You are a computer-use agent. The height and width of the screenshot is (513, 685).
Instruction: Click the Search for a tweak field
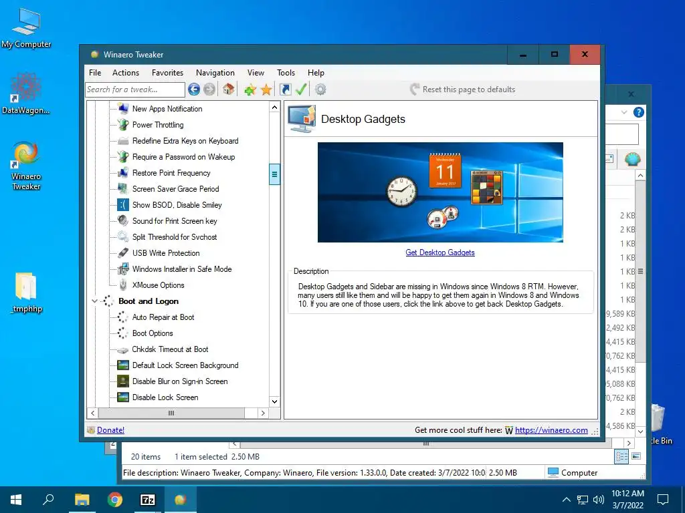tap(135, 90)
